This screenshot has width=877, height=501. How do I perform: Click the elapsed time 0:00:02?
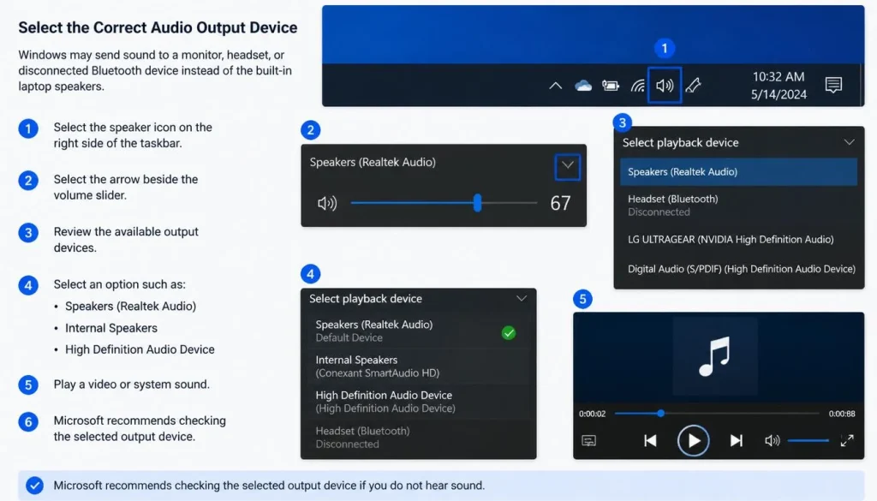(x=593, y=414)
